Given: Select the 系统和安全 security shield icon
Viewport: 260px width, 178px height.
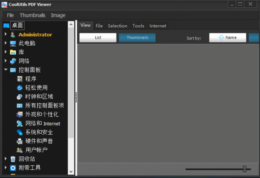Looking at the screenshot, I should [19, 132].
